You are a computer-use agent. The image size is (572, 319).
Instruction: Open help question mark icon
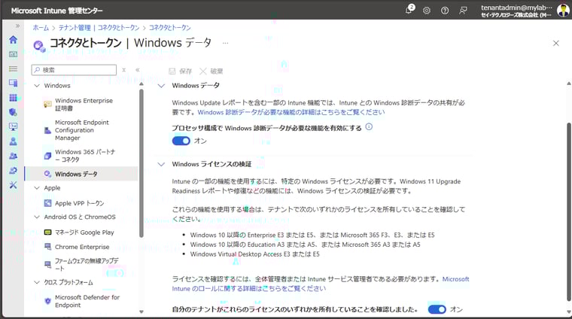[445, 11]
